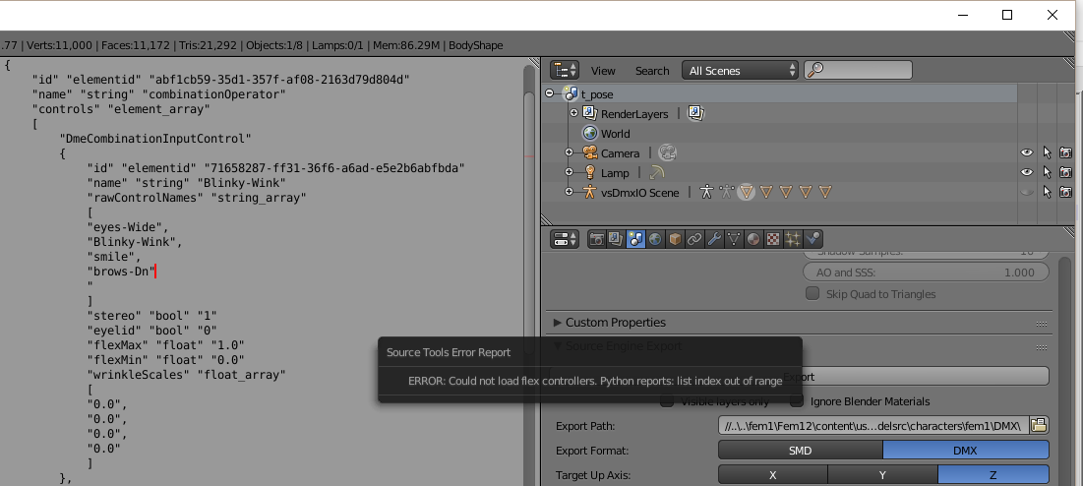Select SMD export format
1083x486 pixels.
(800, 451)
